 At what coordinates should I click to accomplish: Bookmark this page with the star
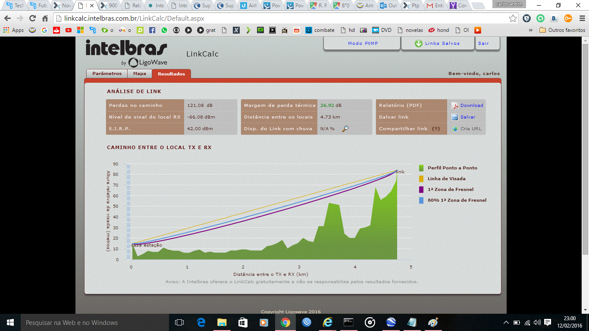(x=513, y=19)
